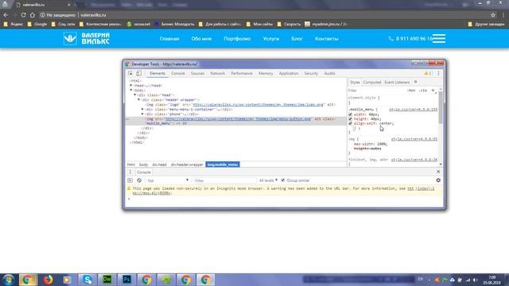Toggle the :hov element state button

point(411,91)
